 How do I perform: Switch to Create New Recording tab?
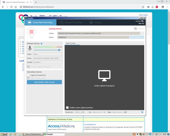40,22
